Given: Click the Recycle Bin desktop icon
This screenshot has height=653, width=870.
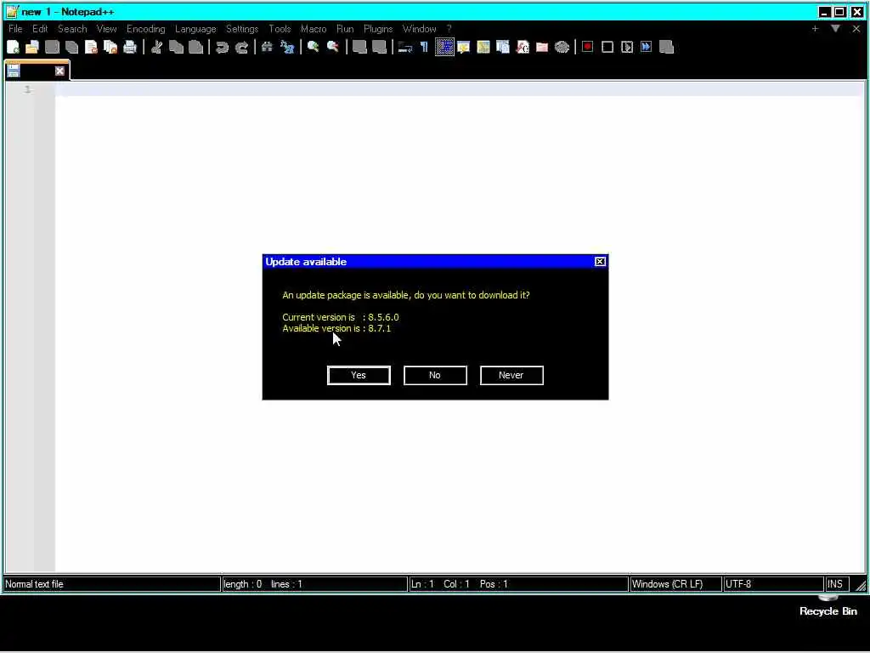Looking at the screenshot, I should [x=828, y=606].
